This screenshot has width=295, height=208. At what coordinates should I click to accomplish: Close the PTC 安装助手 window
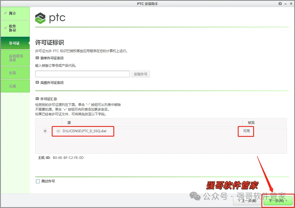[x=291, y=4]
